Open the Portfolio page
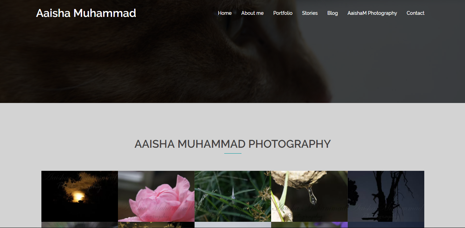Image resolution: width=465 pixels, height=228 pixels. 283,13
